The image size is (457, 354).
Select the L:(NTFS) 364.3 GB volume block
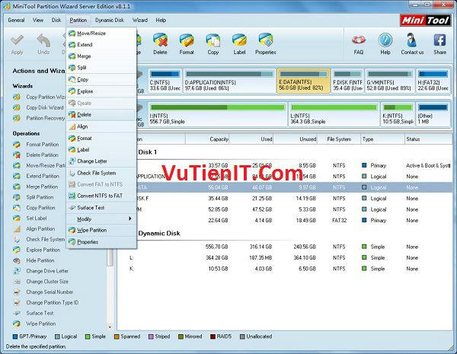(334, 114)
